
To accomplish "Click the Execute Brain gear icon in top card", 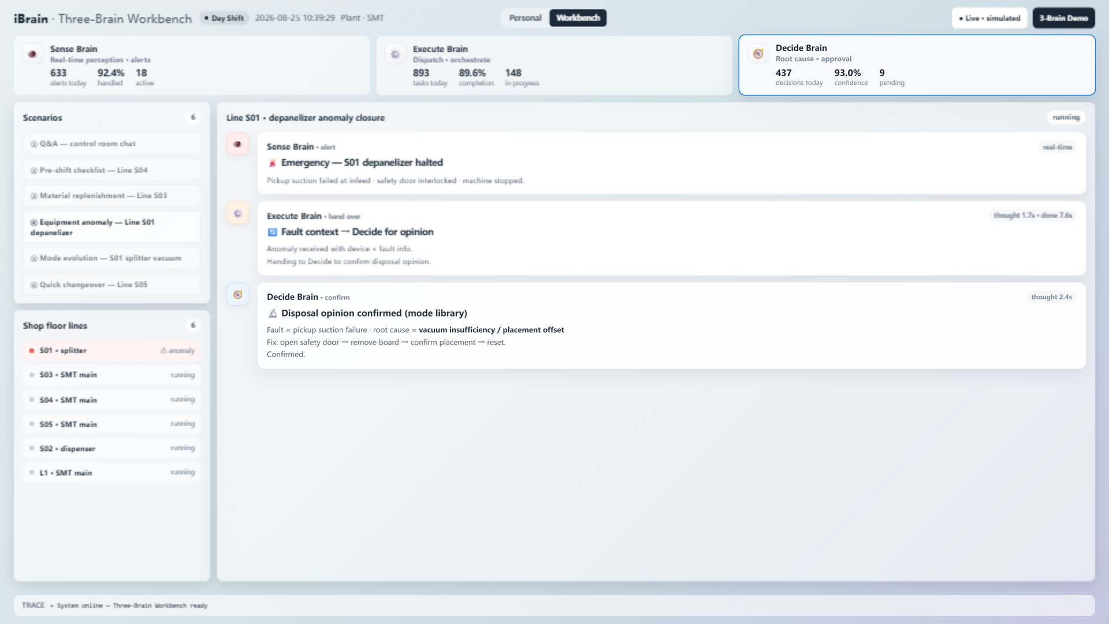I will coord(395,54).
